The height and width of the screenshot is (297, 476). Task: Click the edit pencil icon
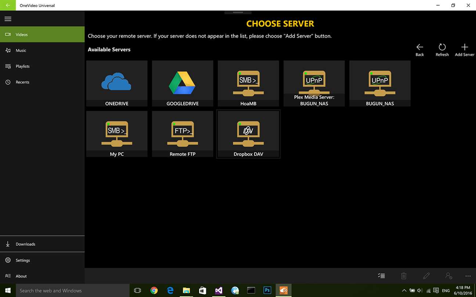tap(426, 276)
